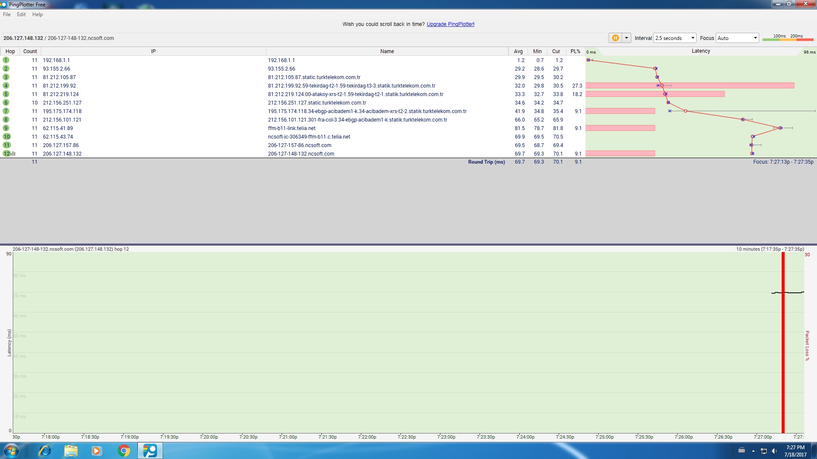817x459 pixels.
Task: Select hop 2 green circle icon
Action: pos(6,69)
